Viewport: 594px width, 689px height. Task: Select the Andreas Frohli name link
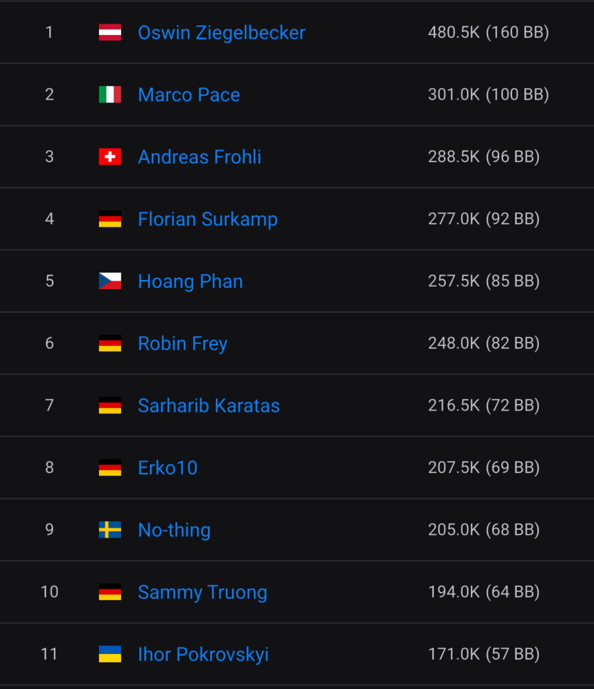pyautogui.click(x=199, y=157)
